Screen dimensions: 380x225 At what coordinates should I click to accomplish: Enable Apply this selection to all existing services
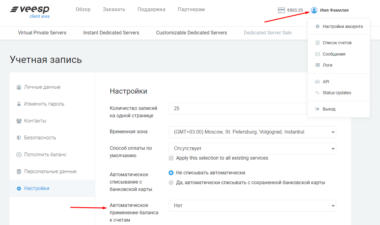[x=171, y=158]
